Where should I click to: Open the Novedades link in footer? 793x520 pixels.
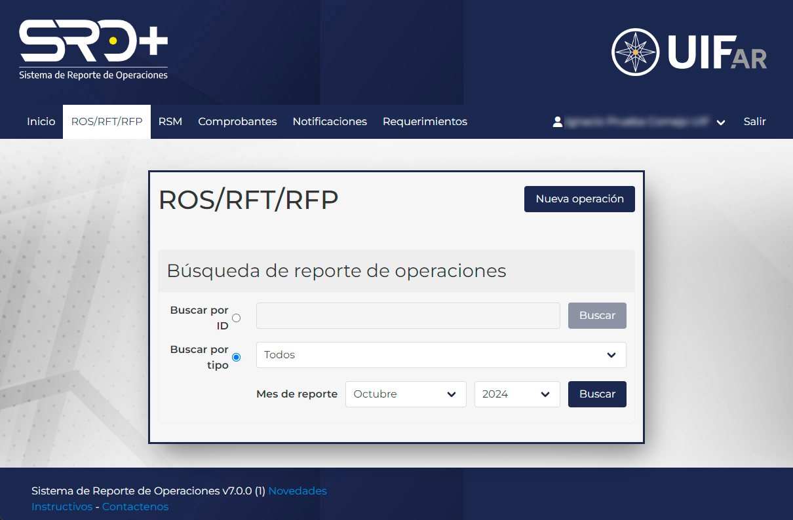(298, 491)
